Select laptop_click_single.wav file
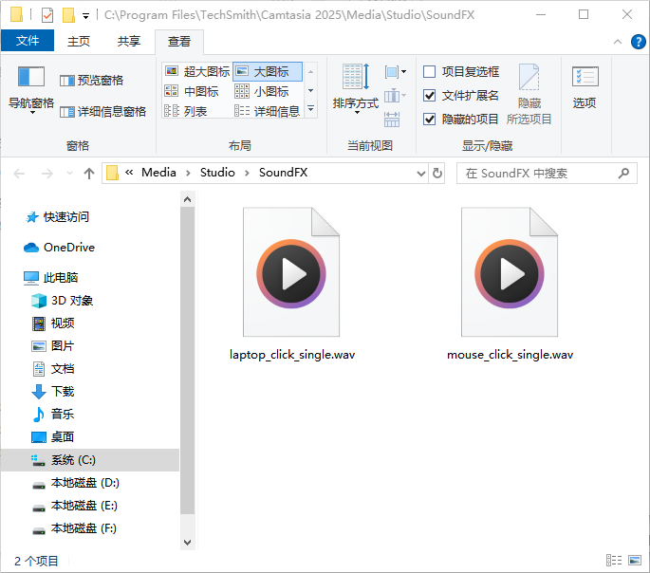 pyautogui.click(x=292, y=284)
